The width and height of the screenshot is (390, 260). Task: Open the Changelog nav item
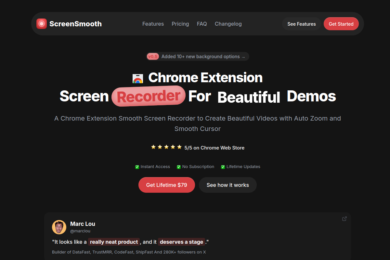click(228, 24)
